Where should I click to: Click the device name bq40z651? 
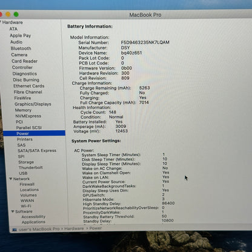coord(131,53)
